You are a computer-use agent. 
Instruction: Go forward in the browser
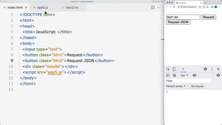point(170,7)
